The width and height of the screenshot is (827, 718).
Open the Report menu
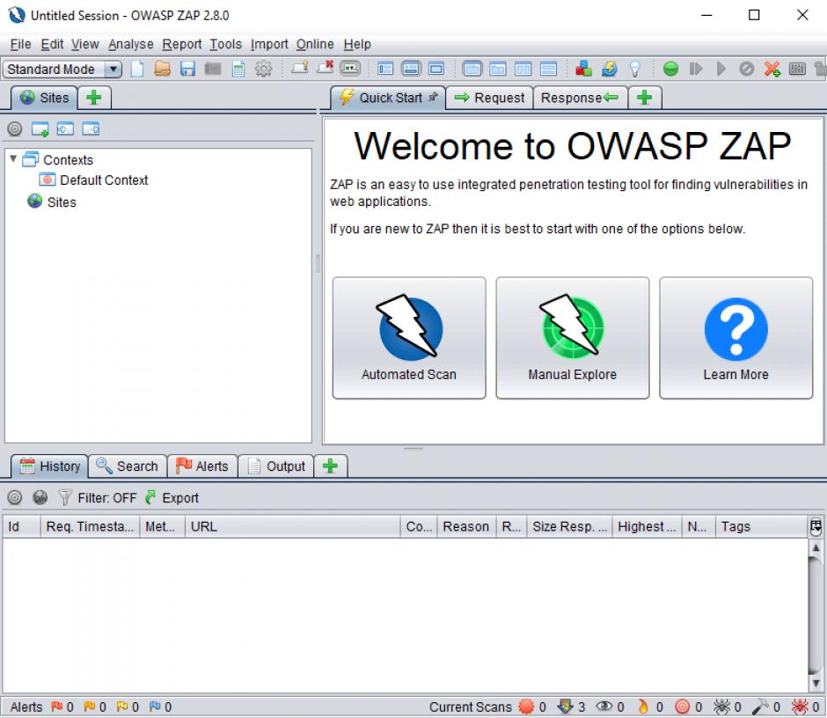(182, 44)
